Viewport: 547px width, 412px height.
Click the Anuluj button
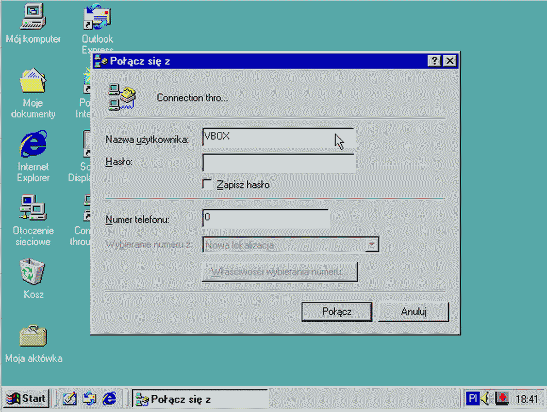click(414, 312)
